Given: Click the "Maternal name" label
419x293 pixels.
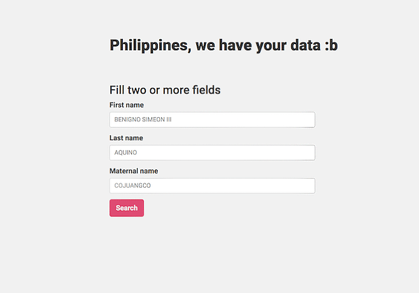Looking at the screenshot, I should tap(133, 171).
